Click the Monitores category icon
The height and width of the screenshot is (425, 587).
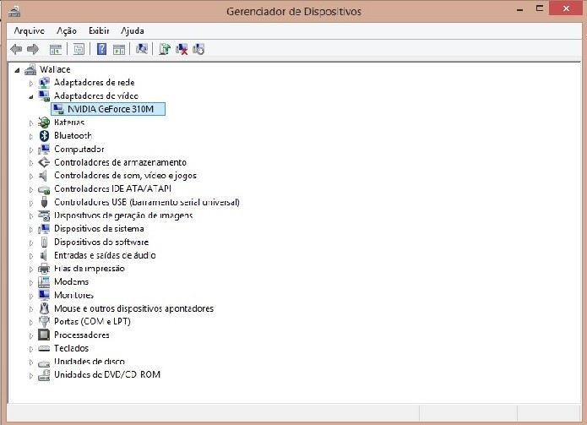coord(44,295)
